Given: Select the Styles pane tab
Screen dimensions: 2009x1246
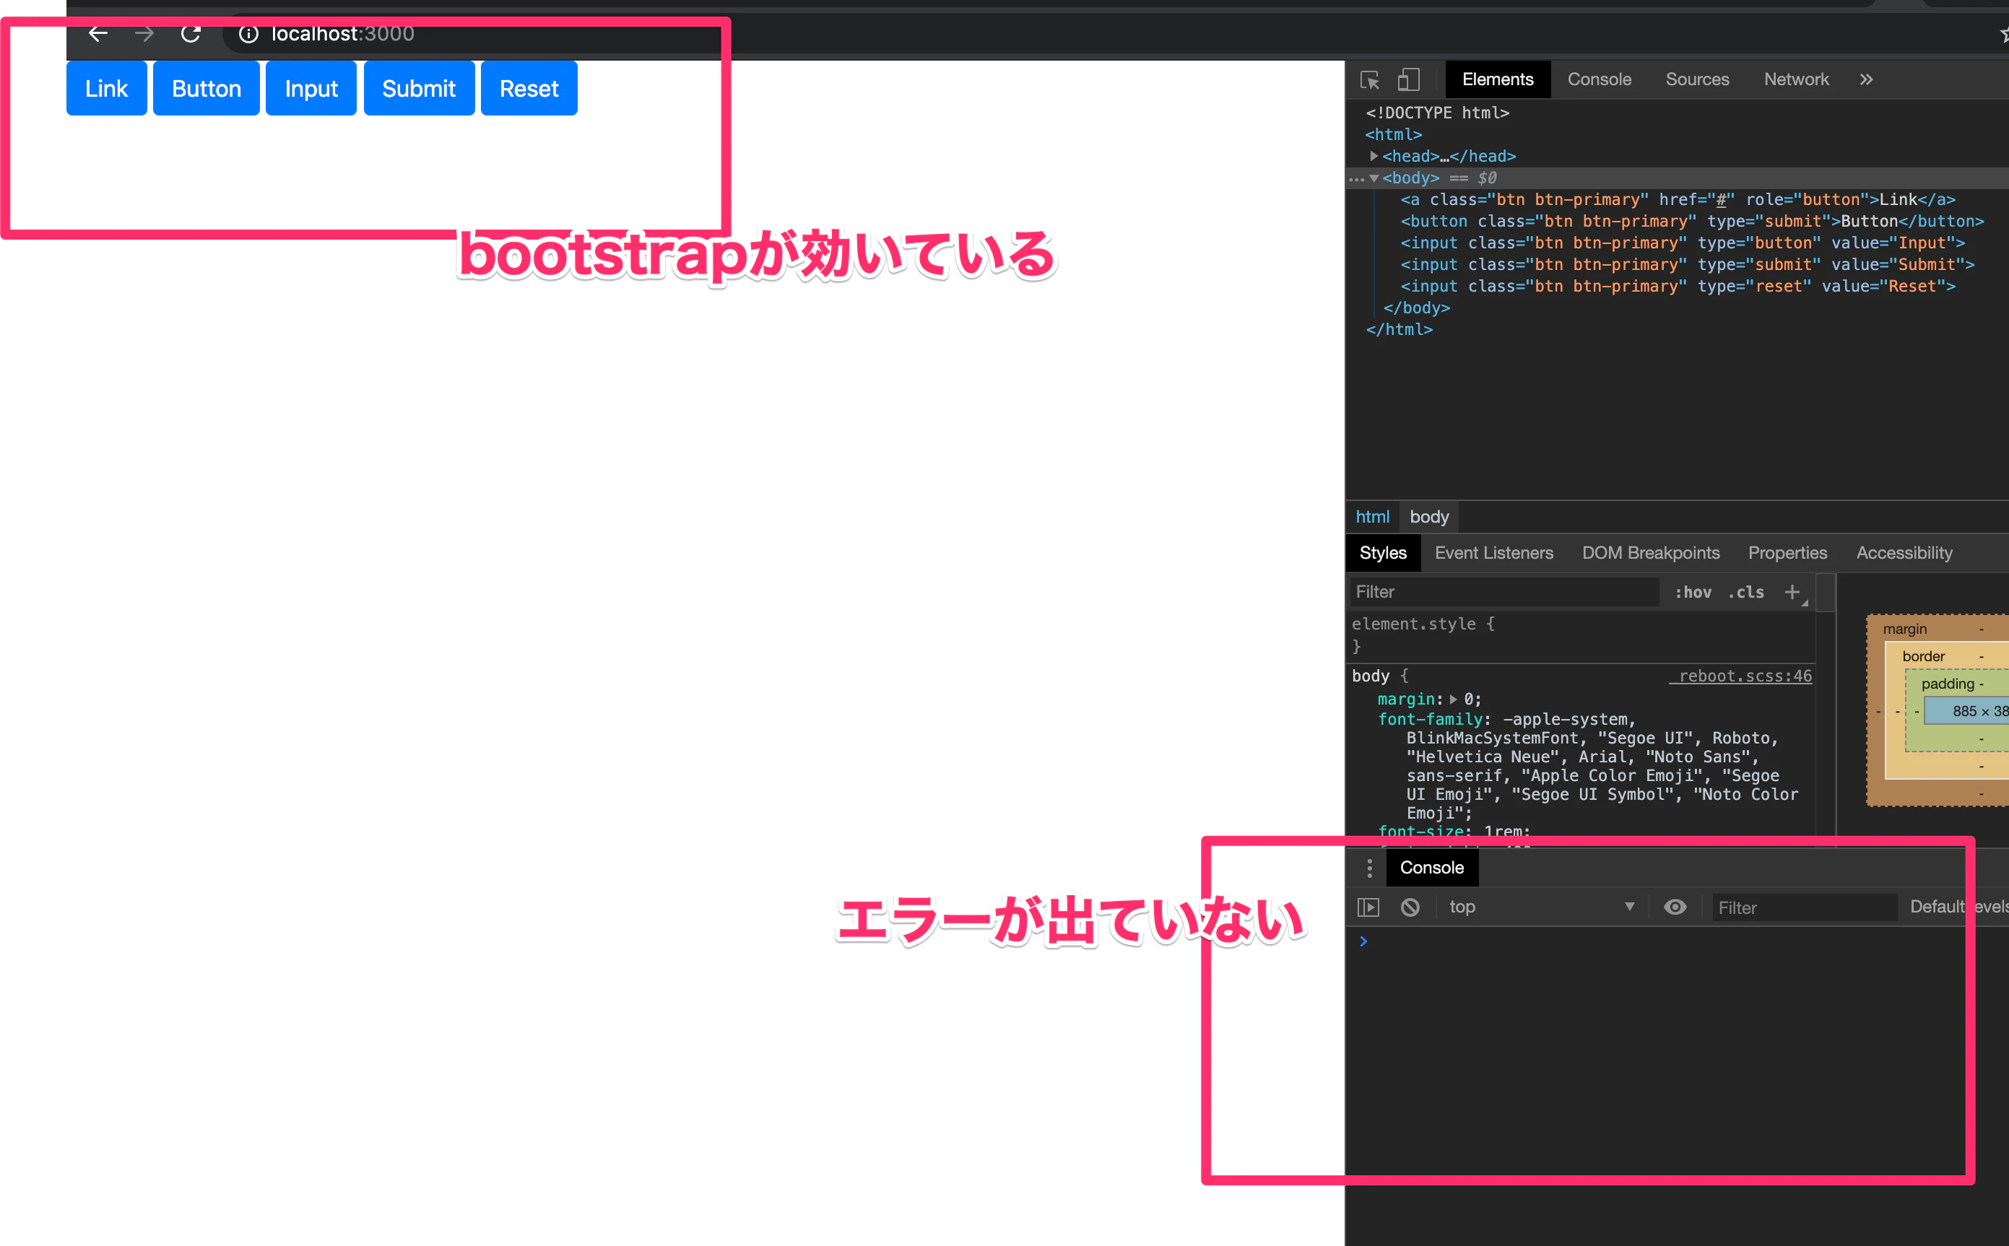Looking at the screenshot, I should [x=1382, y=553].
